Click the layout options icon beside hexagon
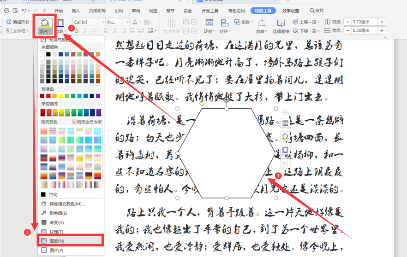Screen dimensions: 407x257 click(x=285, y=123)
